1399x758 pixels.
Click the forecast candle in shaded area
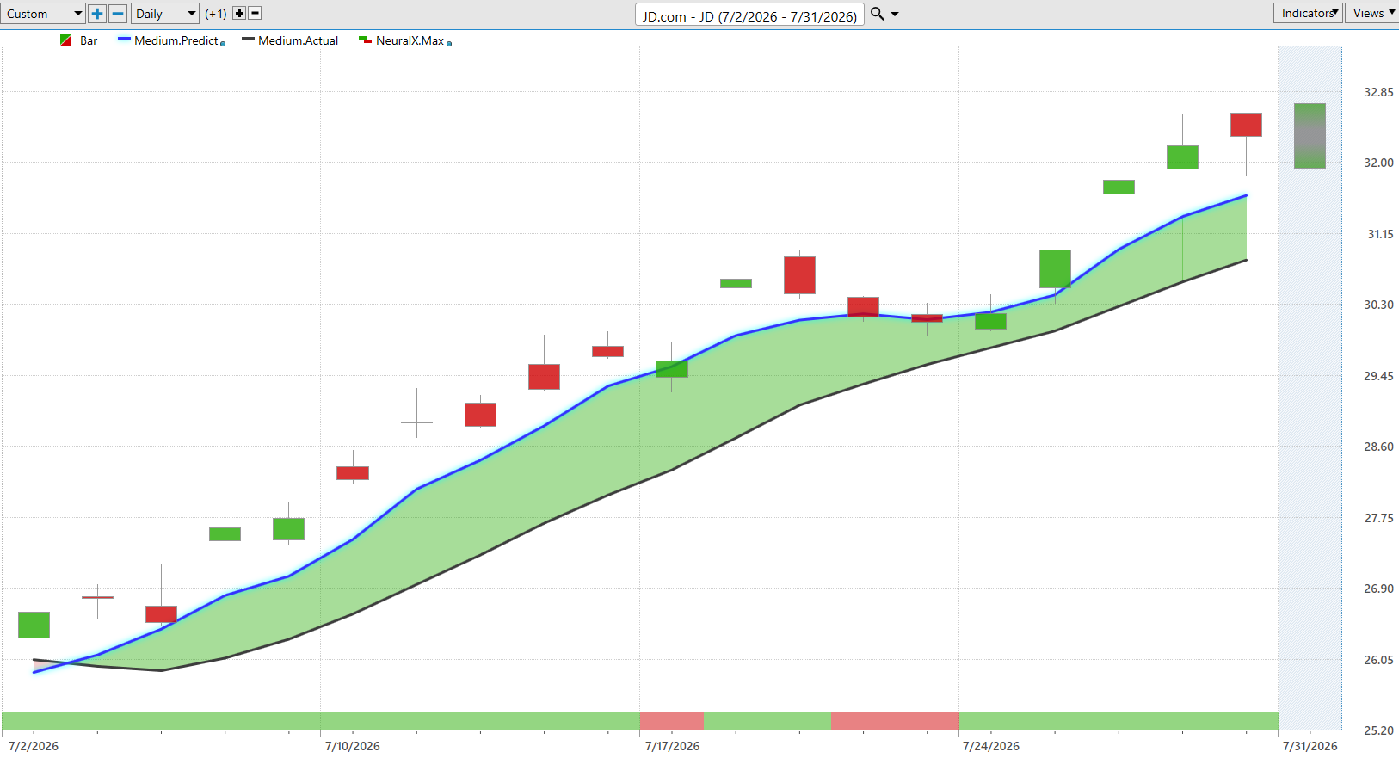click(1310, 136)
